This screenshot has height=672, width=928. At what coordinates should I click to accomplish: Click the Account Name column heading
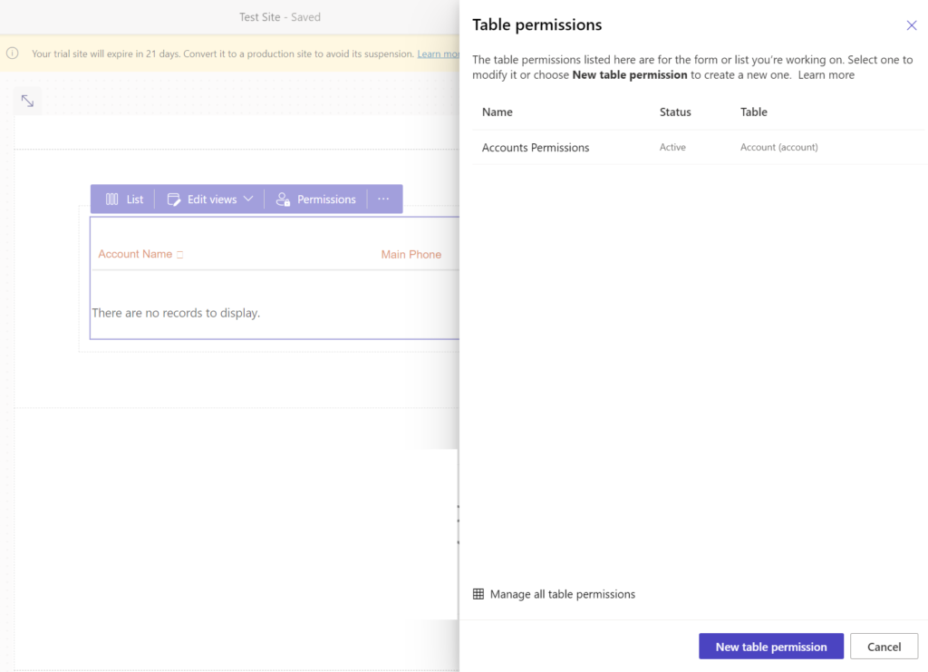pos(135,254)
